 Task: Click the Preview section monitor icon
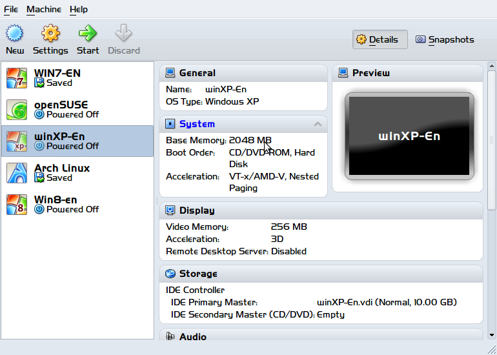(343, 73)
